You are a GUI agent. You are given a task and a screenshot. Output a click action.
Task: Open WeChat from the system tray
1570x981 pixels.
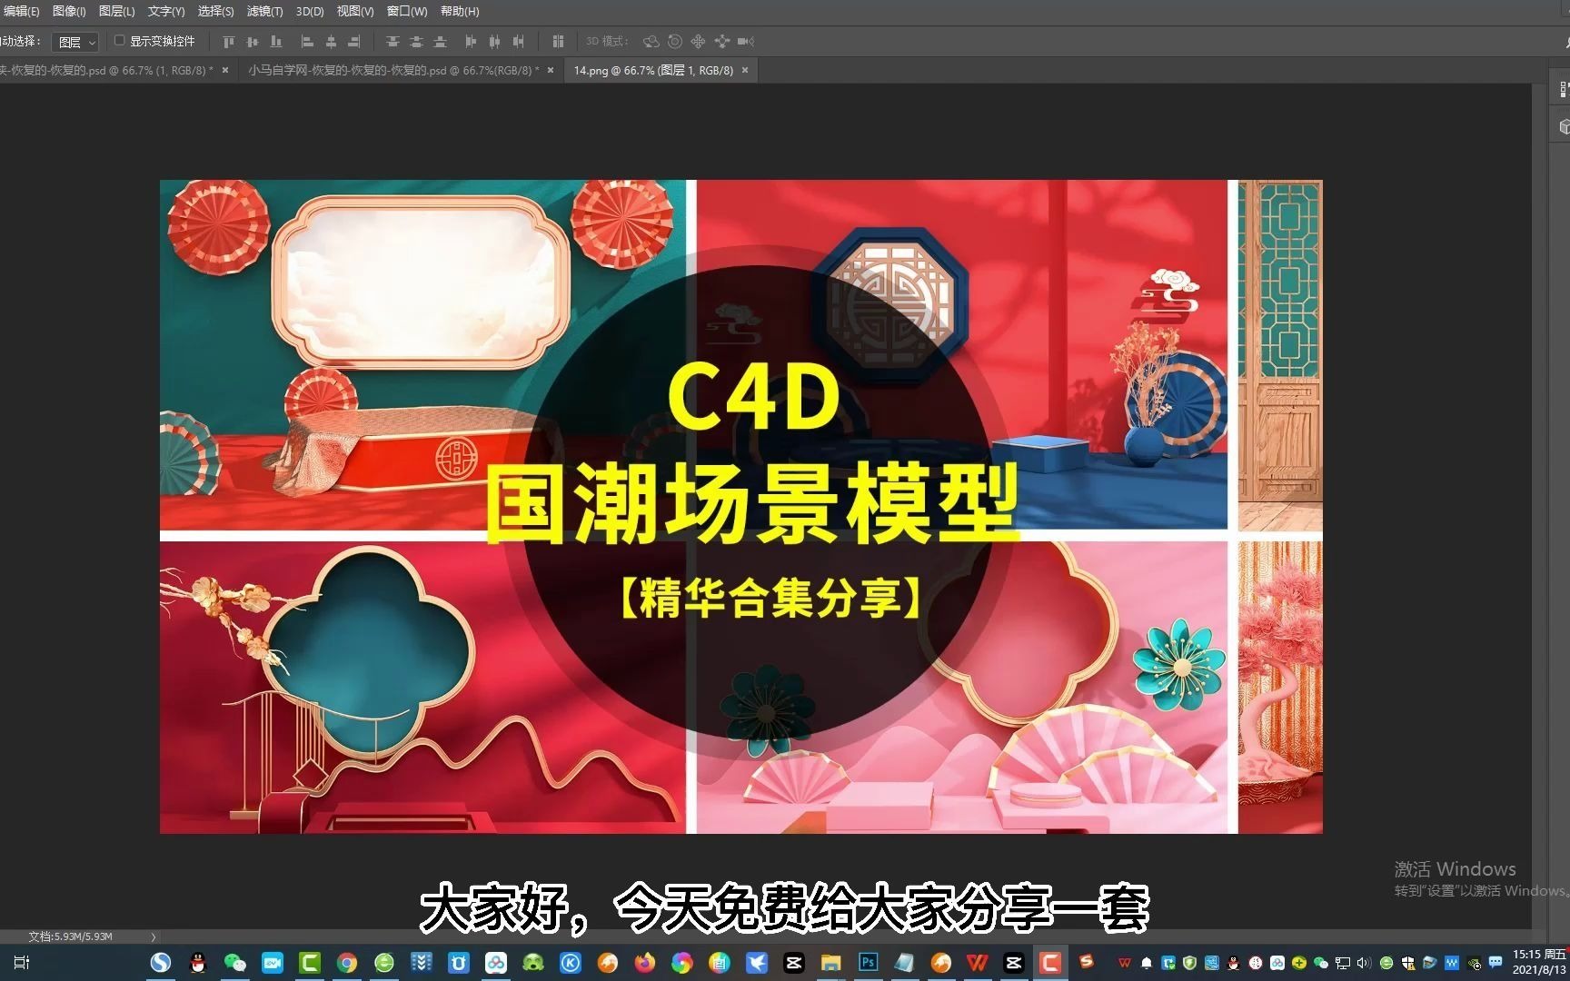point(1322,963)
